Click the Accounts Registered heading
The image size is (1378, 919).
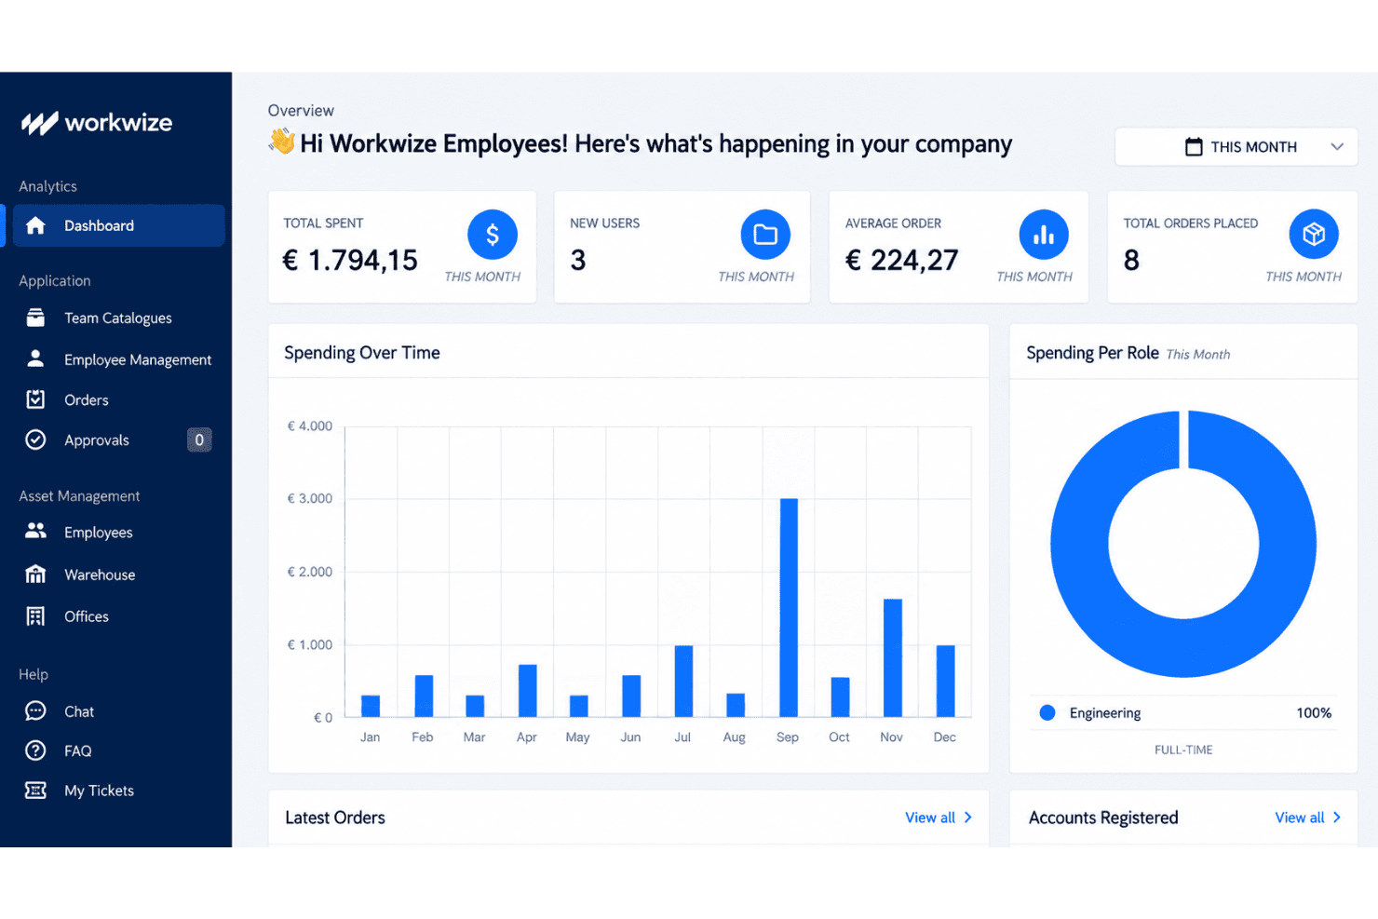click(1103, 818)
